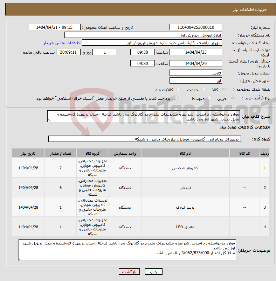The image size is (276, 281).
Task: Click the response deadline date 1404/04/23
Action: pos(196,52)
